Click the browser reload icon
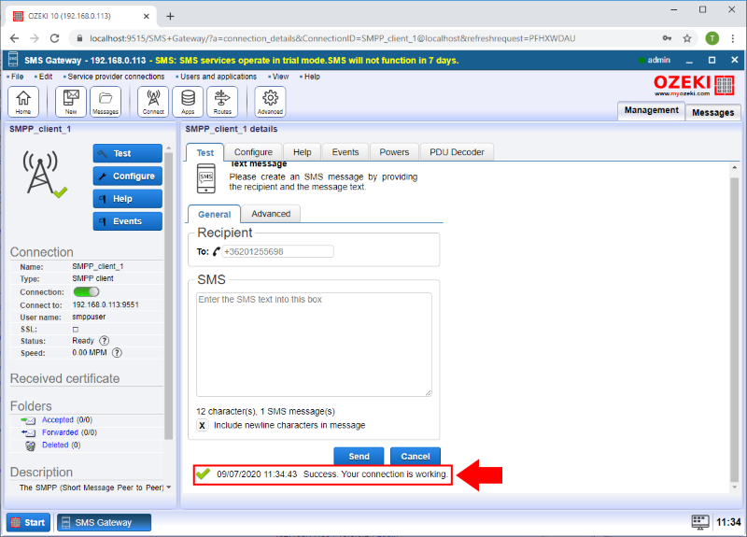This screenshot has height=537, width=747. coord(54,38)
